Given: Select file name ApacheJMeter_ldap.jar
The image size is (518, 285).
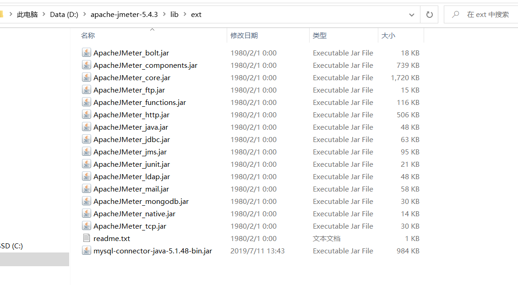Looking at the screenshot, I should (132, 176).
